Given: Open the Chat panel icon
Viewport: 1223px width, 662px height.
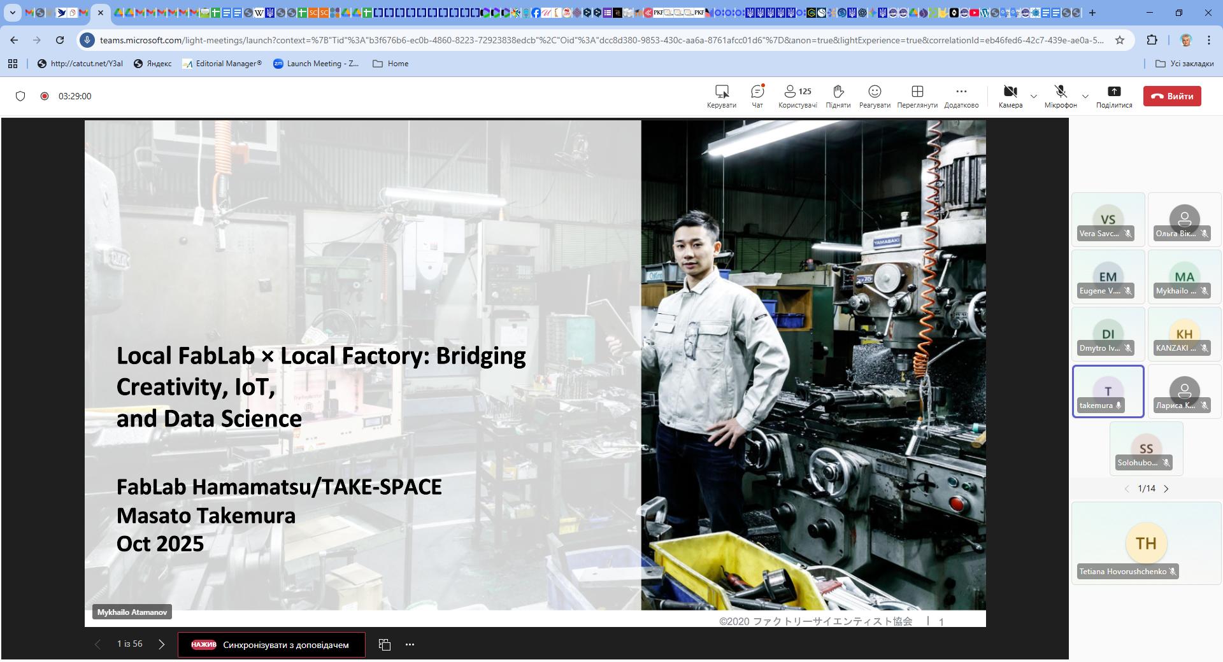Looking at the screenshot, I should click(757, 92).
